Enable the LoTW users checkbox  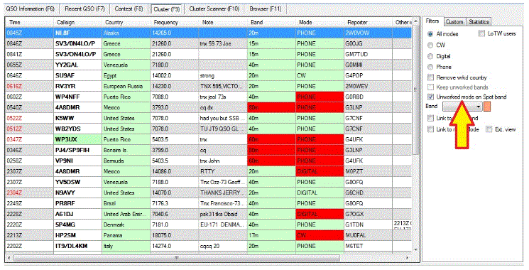point(481,33)
